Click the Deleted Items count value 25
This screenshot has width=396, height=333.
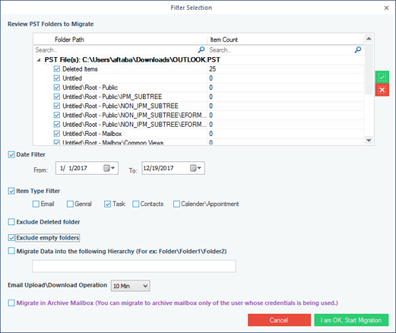[x=213, y=69]
